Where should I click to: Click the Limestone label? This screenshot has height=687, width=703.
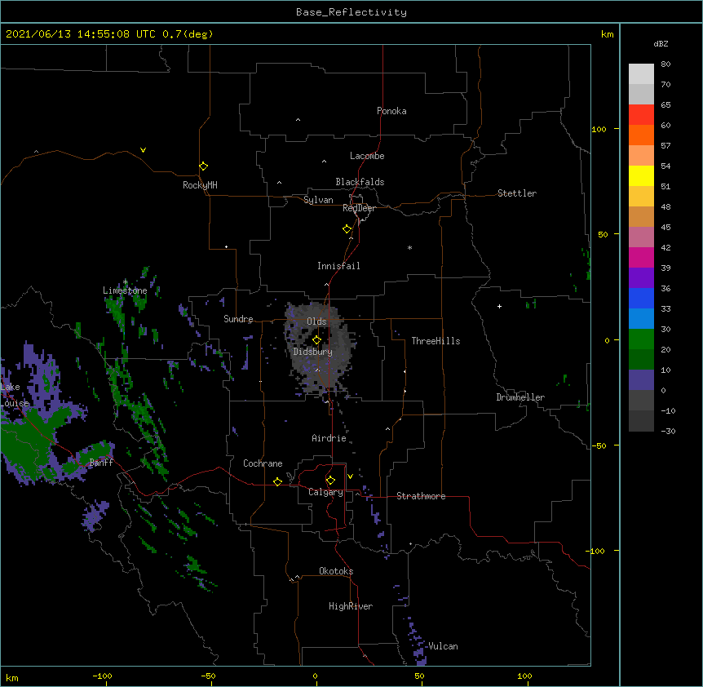125,290
